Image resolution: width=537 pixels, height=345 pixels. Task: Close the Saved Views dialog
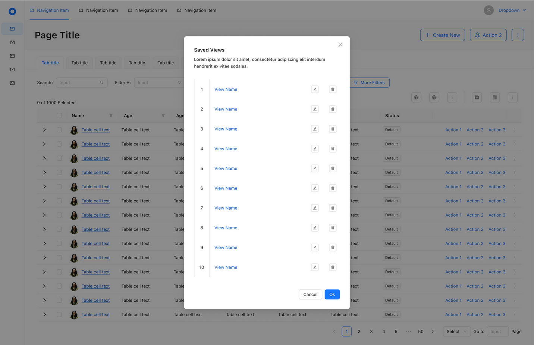pos(340,45)
